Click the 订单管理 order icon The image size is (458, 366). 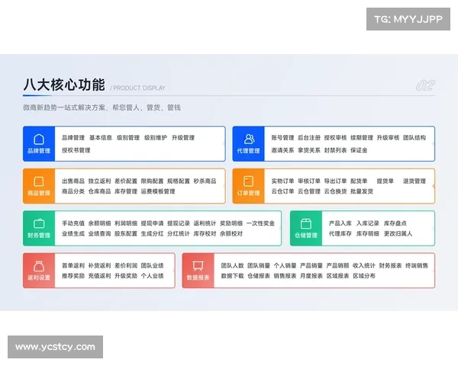click(249, 181)
